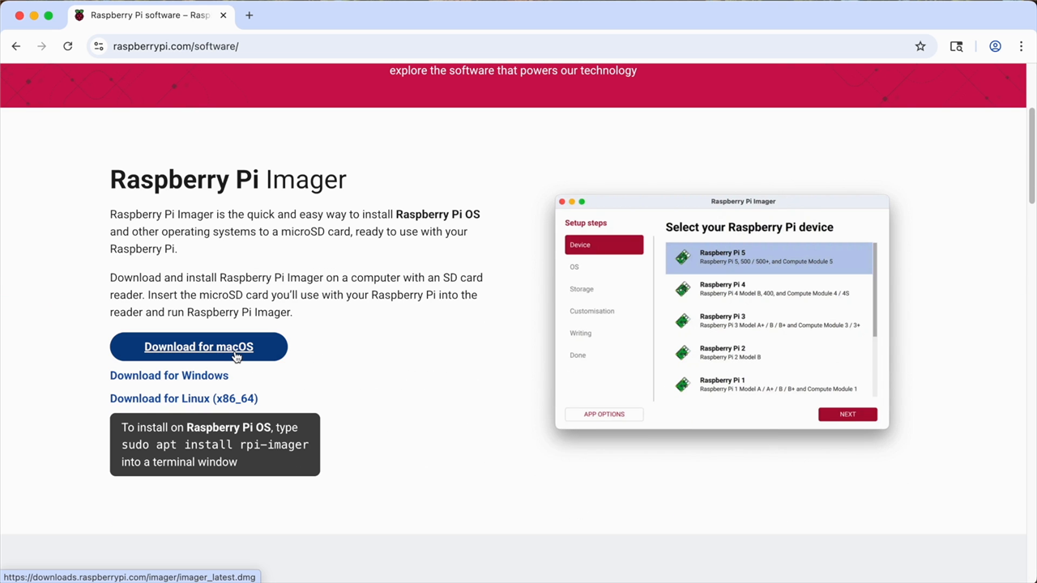1037x583 pixels.
Task: Click the Raspberry Pi favicon on tab
Action: [79, 15]
